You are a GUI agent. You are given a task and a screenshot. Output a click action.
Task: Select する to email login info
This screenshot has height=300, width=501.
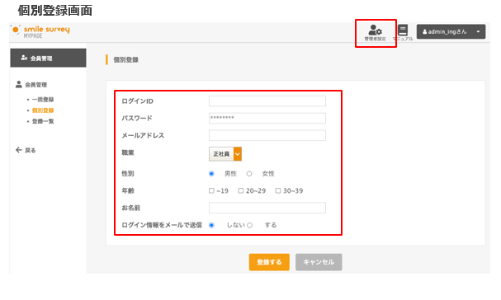tap(249, 225)
